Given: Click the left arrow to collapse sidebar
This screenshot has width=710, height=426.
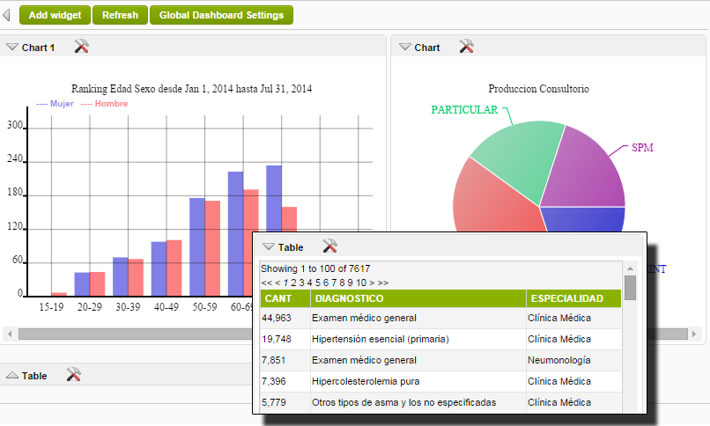Looking at the screenshot, I should [x=7, y=15].
